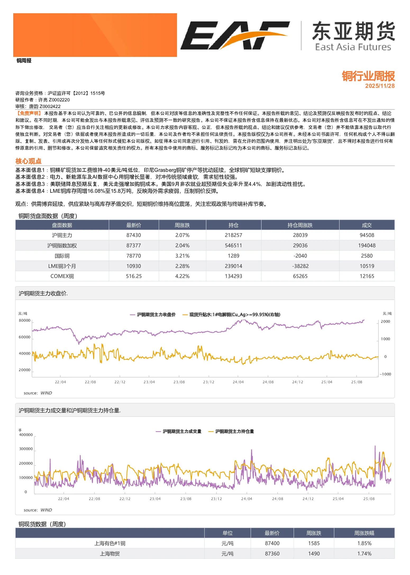Viewport: 410px width, 575px height.
Task: Click the 上海物贸 row label
Action: pyautogui.click(x=110, y=554)
